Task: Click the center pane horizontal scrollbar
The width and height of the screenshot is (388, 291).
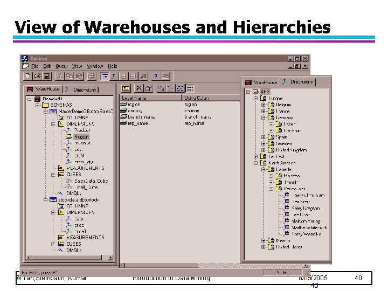Action: [214, 266]
